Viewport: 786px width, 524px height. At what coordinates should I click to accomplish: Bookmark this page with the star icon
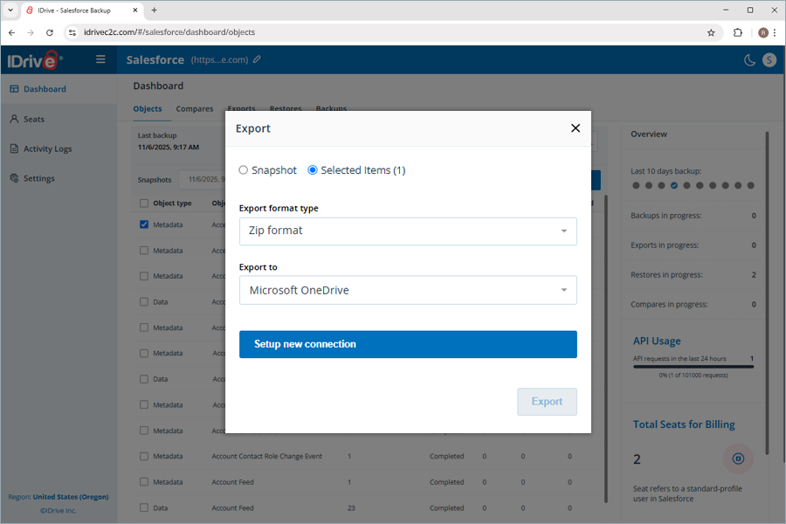[711, 32]
